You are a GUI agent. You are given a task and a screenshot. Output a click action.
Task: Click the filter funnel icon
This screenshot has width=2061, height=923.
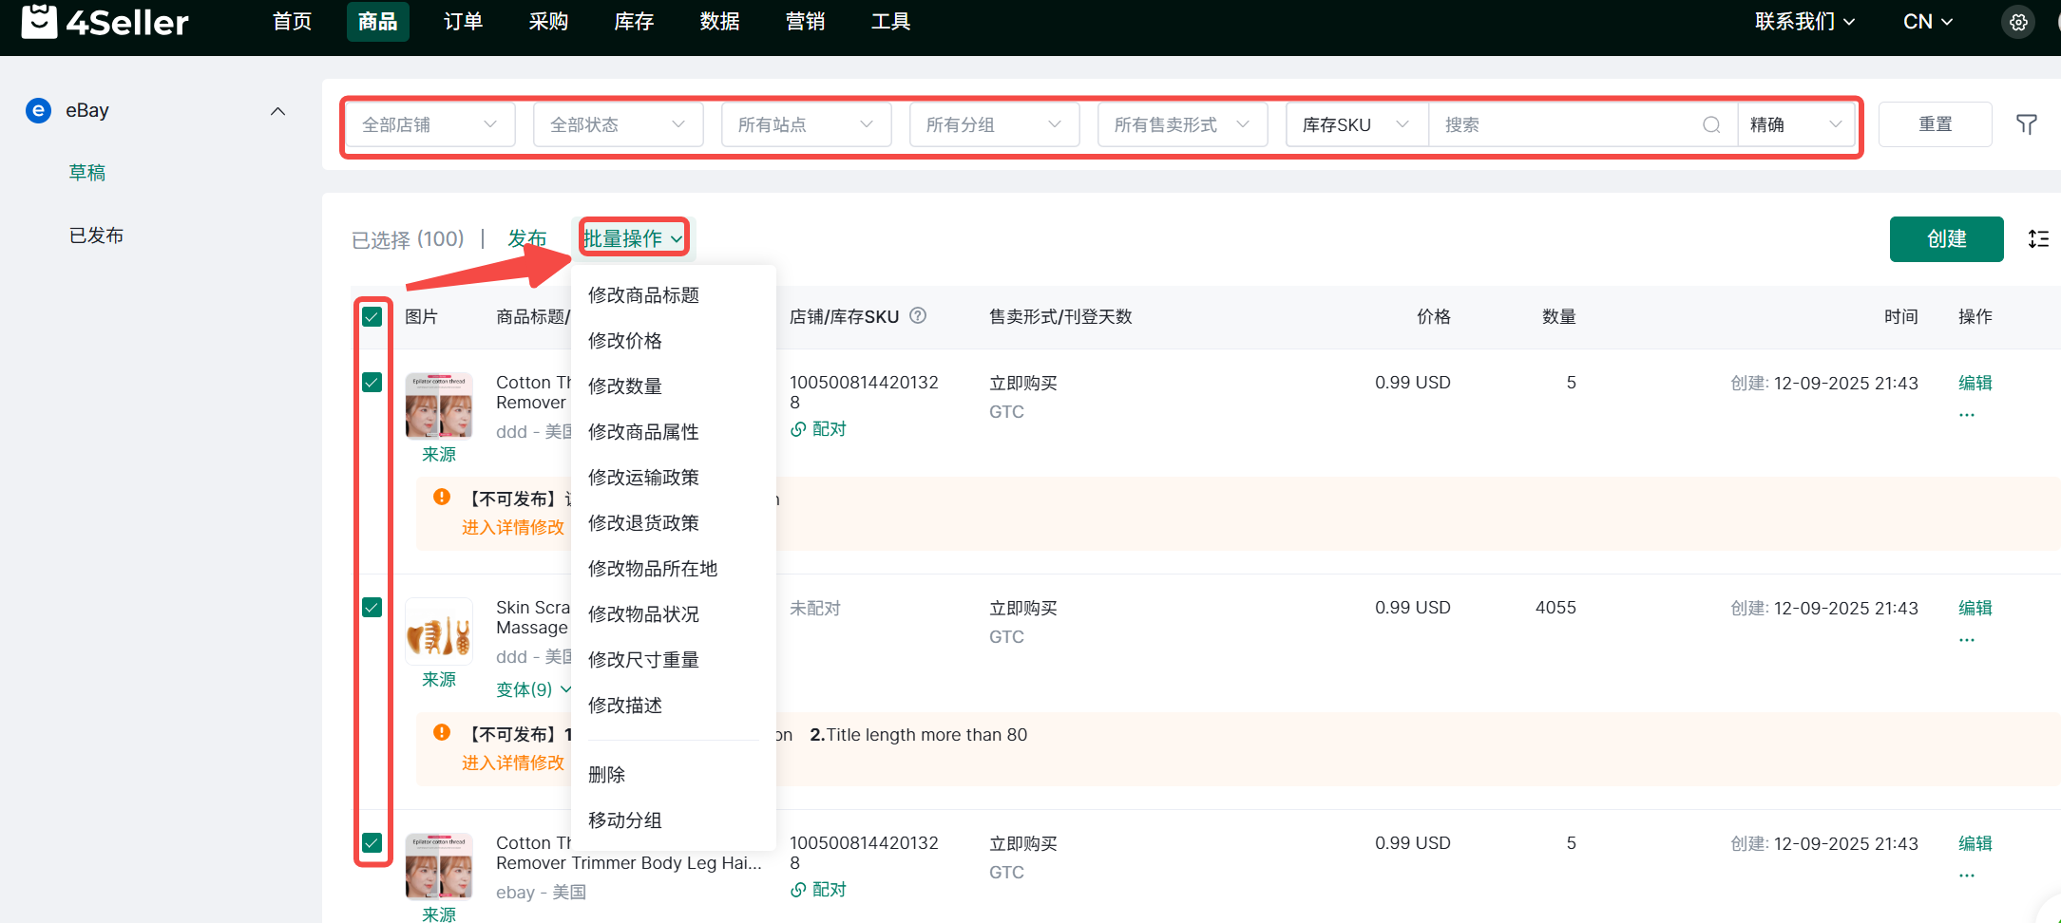pyautogui.click(x=2026, y=124)
